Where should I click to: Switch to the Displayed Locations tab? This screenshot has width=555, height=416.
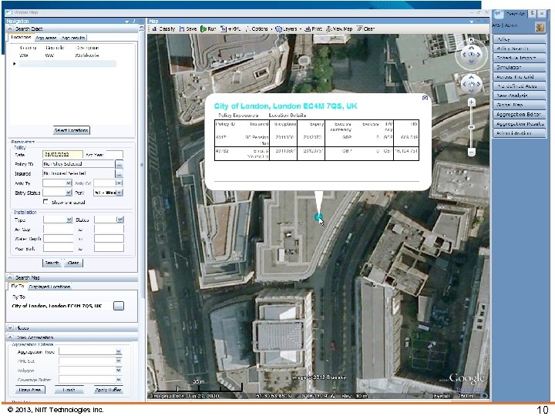coord(50,287)
